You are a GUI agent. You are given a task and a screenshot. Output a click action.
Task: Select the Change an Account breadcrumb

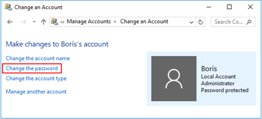(x=144, y=22)
